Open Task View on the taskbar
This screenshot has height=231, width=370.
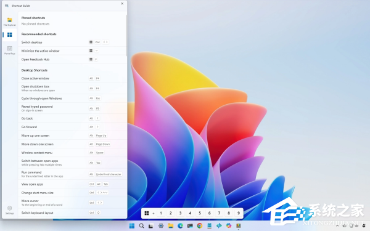[151, 226]
